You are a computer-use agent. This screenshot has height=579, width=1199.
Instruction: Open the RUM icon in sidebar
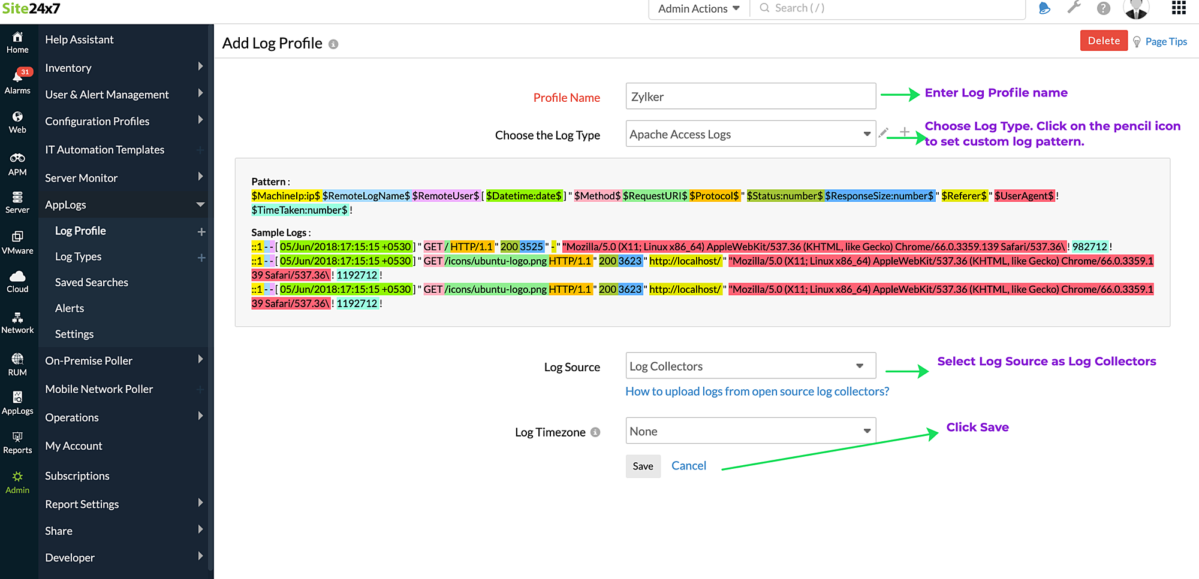(17, 363)
